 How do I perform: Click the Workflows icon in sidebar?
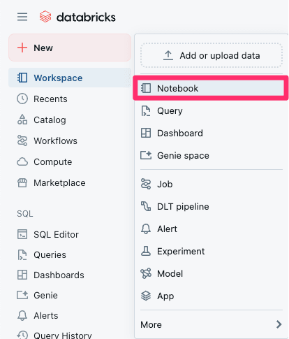click(22, 140)
